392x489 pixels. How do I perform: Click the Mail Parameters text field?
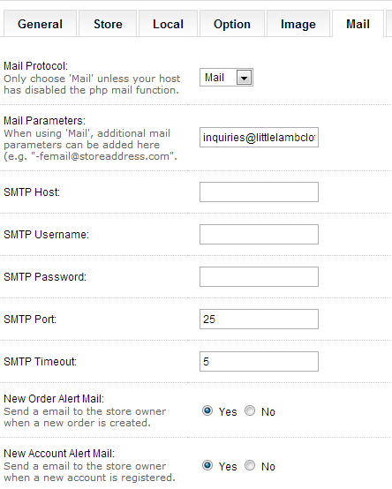(x=259, y=137)
